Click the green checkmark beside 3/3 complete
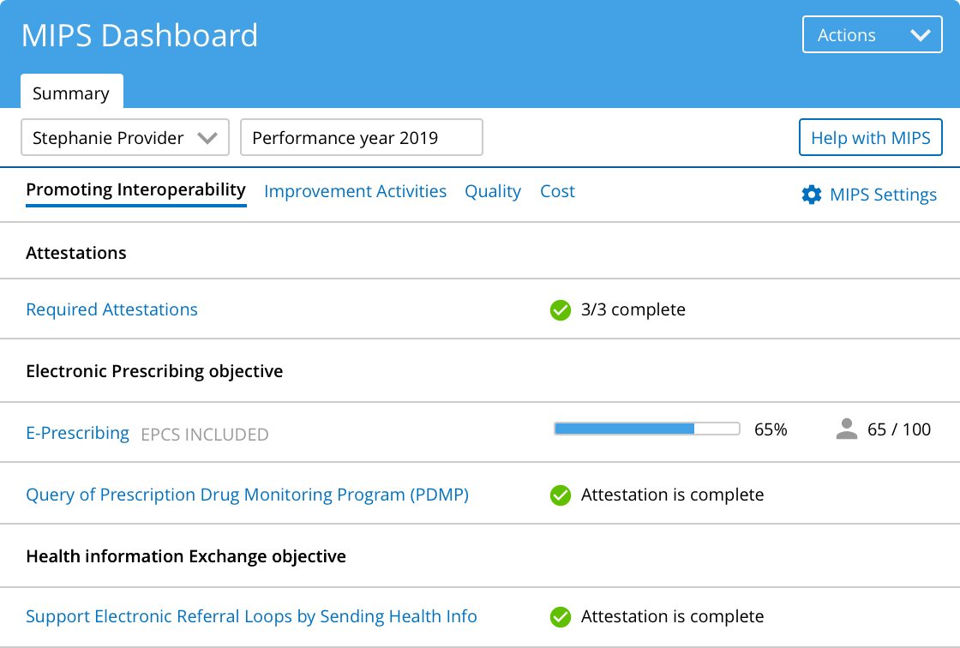 tap(561, 310)
